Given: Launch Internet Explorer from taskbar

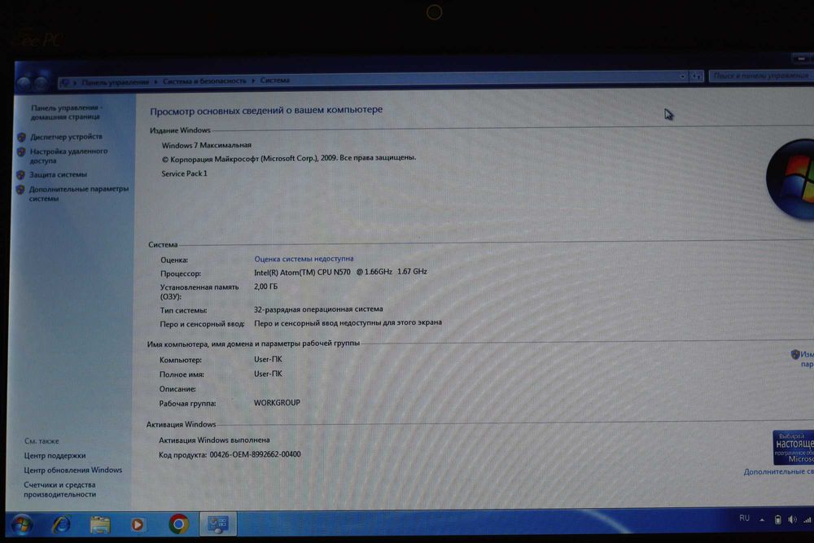Looking at the screenshot, I should [x=61, y=524].
